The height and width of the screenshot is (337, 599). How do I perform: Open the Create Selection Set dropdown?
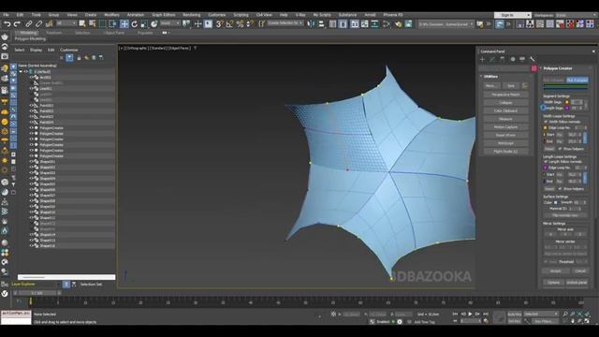click(x=285, y=23)
